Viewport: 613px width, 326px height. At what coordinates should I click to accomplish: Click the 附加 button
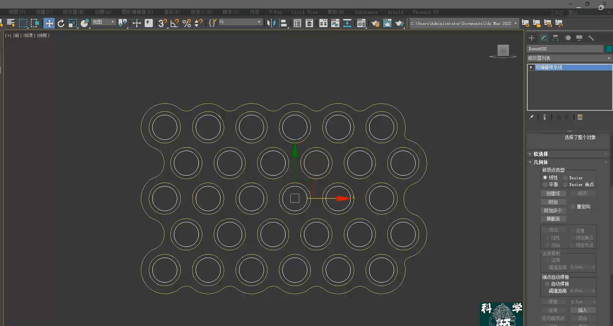[x=553, y=202]
